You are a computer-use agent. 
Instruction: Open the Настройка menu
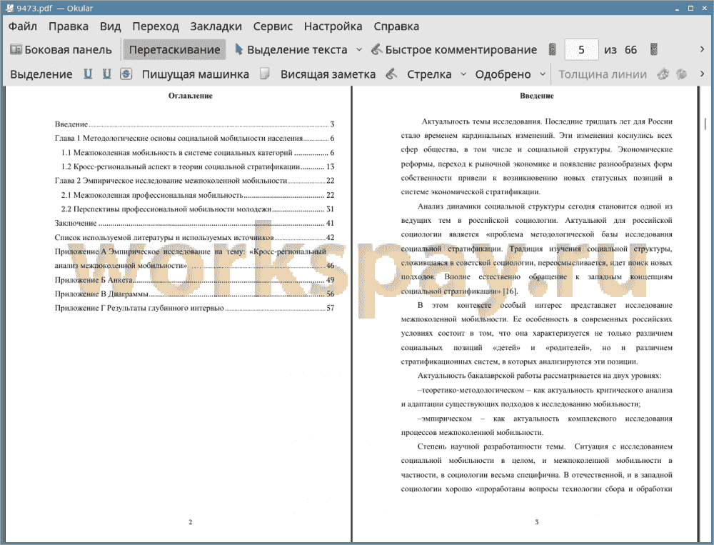pos(333,26)
